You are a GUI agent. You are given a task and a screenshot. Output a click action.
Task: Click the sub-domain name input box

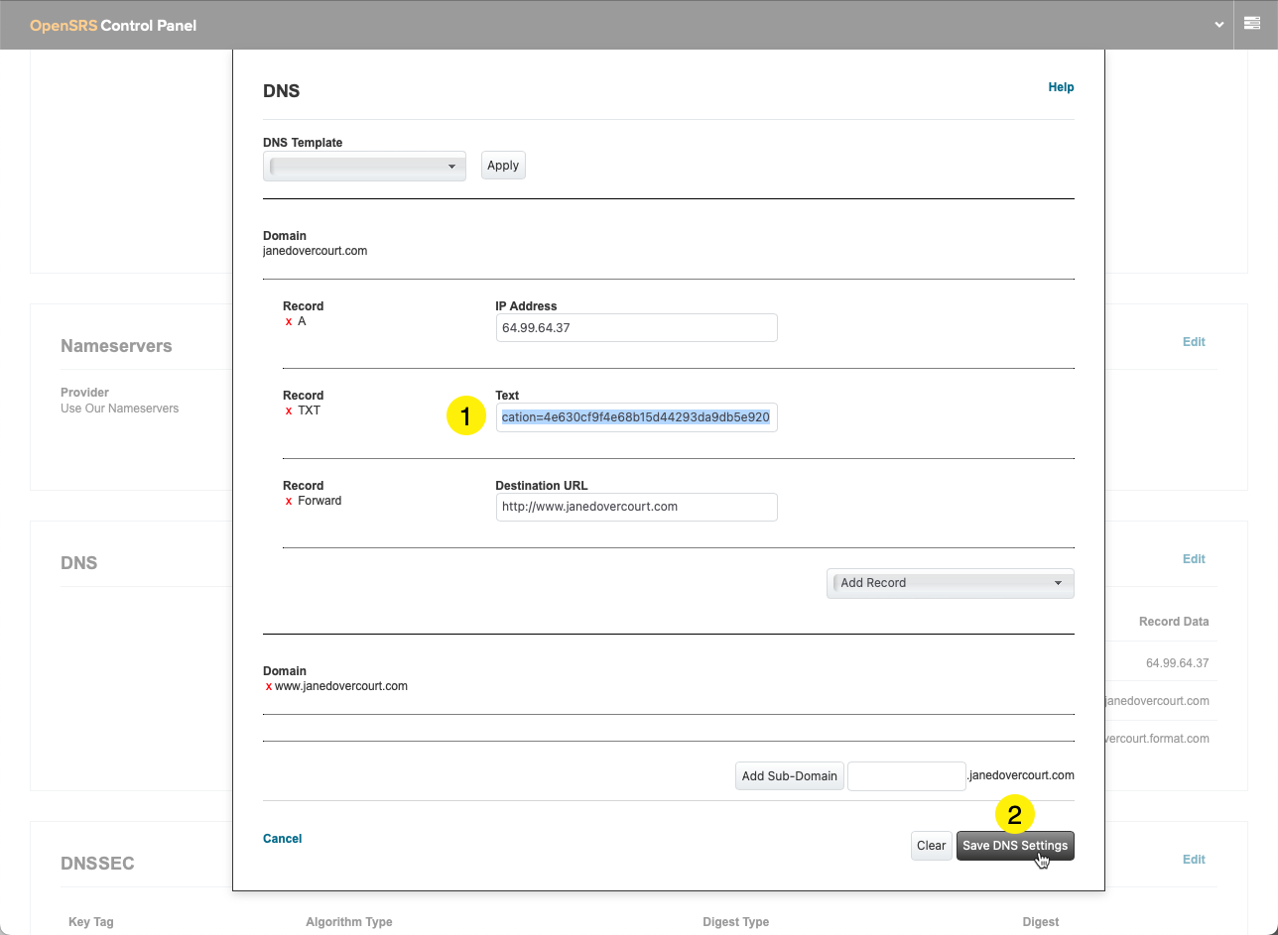coord(906,776)
